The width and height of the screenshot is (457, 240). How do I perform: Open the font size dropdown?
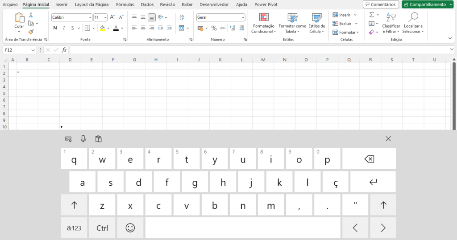105,17
